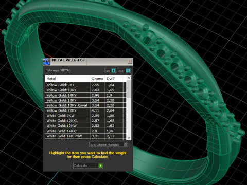Click the 4.11 grams value
The height and width of the screenshot is (185, 247).
[95, 110]
